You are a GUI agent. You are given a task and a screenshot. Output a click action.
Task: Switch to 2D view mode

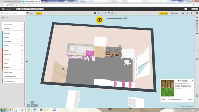tap(183, 13)
